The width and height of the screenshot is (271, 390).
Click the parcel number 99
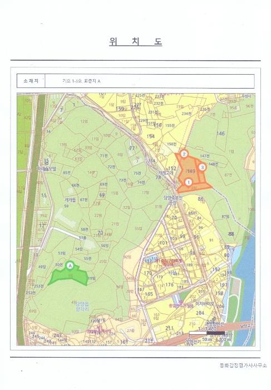click(183, 236)
